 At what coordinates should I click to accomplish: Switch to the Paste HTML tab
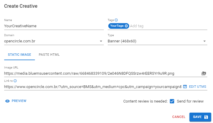pos(49,55)
